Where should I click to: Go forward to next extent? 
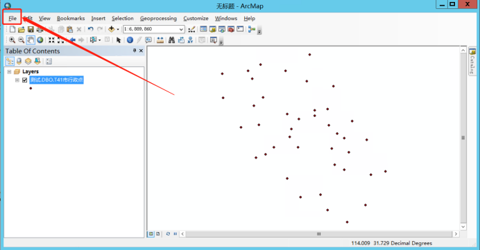[81, 40]
